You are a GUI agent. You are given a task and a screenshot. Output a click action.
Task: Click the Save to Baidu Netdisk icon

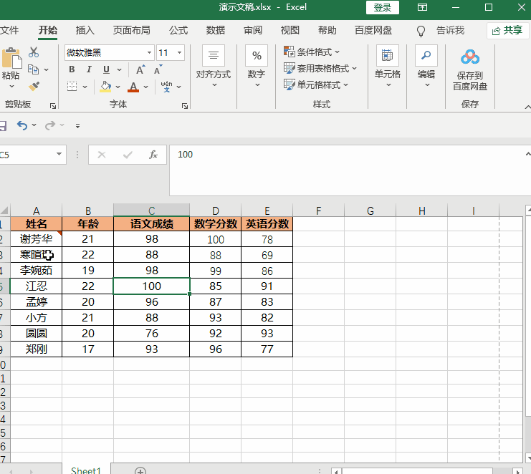pos(469,57)
